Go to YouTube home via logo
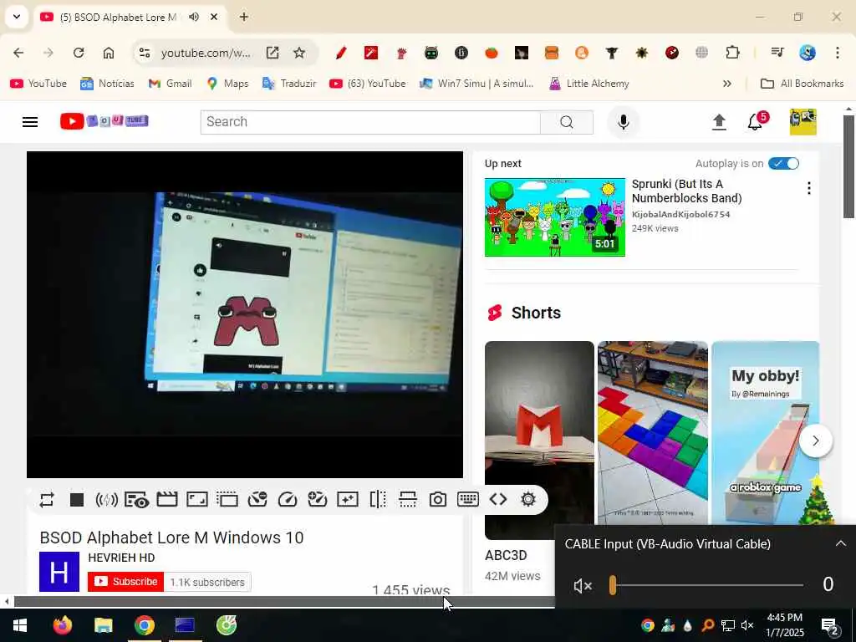This screenshot has height=642, width=856. point(104,120)
